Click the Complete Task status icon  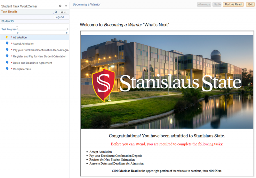[x=7, y=69]
